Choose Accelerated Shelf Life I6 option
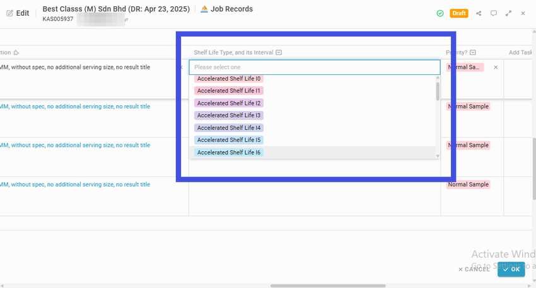This screenshot has height=288, width=536. point(229,153)
